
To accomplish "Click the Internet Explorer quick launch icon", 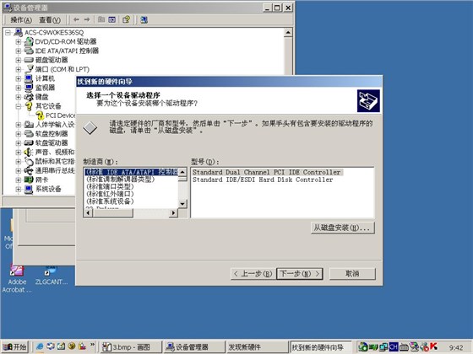I will (x=40, y=346).
